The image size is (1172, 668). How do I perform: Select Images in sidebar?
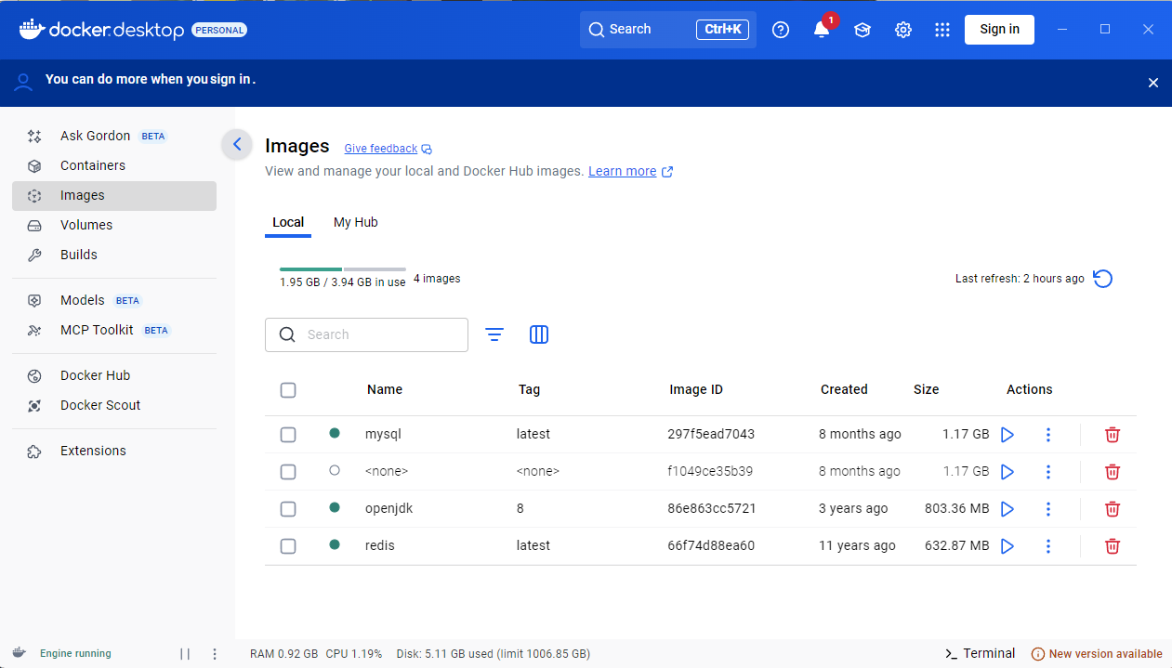114,195
